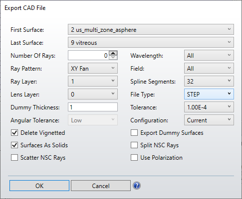Open the Spline Segments dropdown

point(209,81)
